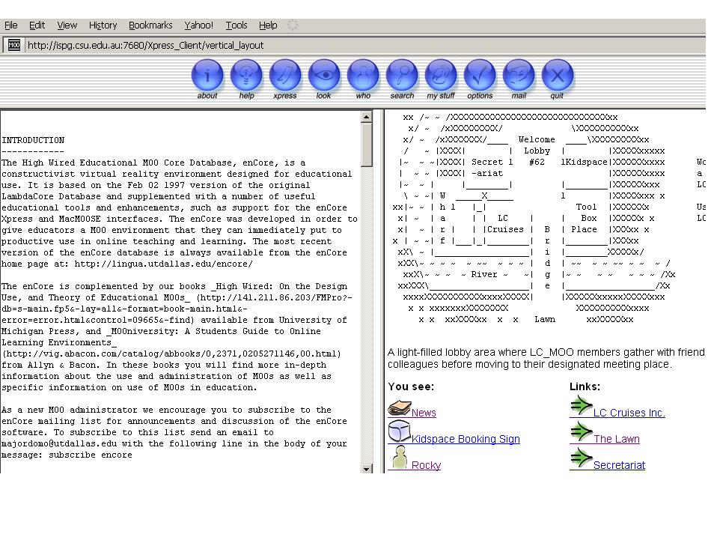
Task: Click 'majordomo@utdallas.edu' in the text
Action: coord(59,444)
